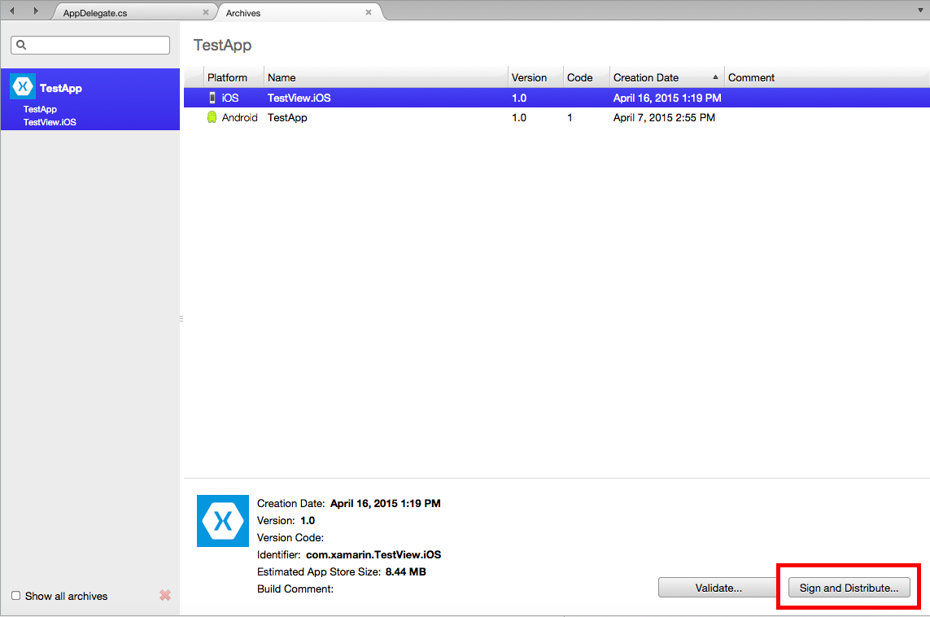This screenshot has height=617, width=930.
Task: Sort archives by Name column
Action: click(386, 77)
